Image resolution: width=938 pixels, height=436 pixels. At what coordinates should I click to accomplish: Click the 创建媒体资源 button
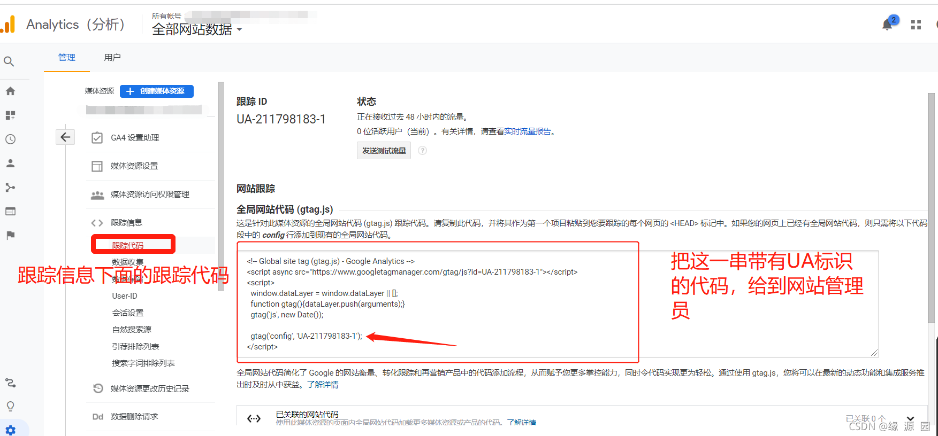pos(157,91)
